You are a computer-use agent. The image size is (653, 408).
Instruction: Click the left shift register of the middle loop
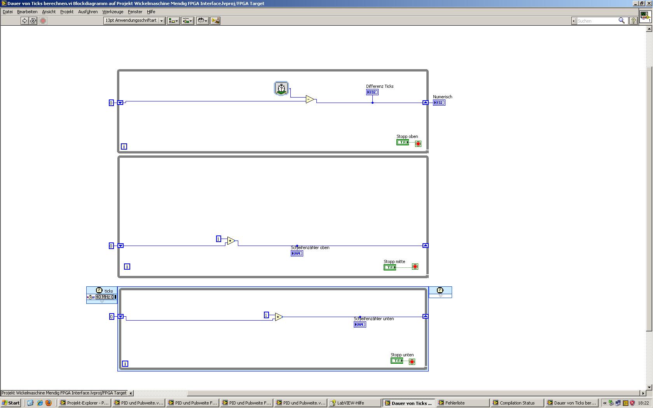tap(120, 246)
